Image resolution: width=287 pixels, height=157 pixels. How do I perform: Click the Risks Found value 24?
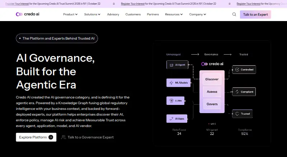click(179, 134)
